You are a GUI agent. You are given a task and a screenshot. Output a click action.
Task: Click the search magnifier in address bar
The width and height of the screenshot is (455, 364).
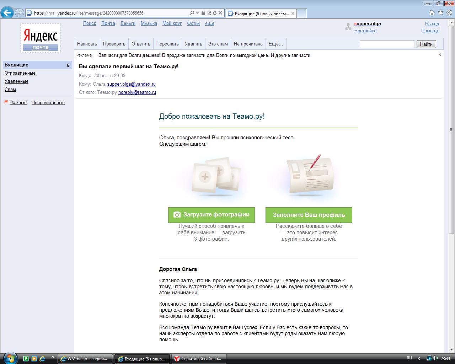click(x=192, y=13)
